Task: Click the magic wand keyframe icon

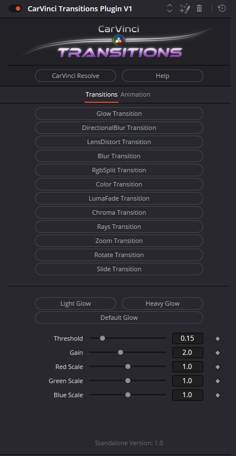Action: tap(185, 8)
